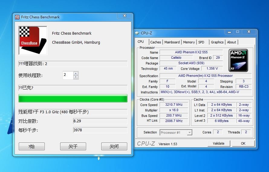Click the Instructions value listing MMX(+)
The image size is (269, 172).
tap(206, 92)
